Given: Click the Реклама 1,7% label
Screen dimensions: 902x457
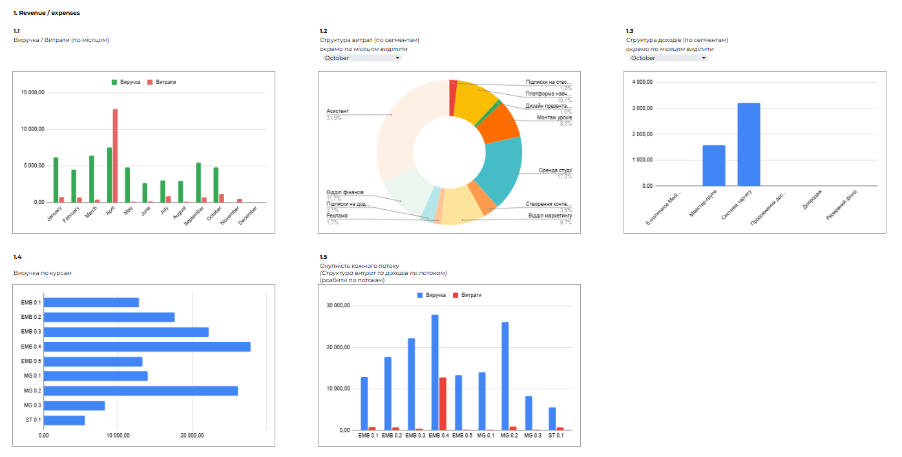Looking at the screenshot, I should (x=337, y=219).
